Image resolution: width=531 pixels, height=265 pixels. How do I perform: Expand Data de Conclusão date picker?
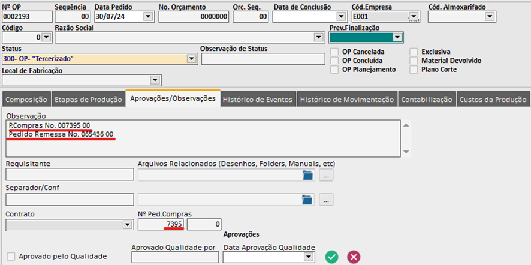click(340, 16)
